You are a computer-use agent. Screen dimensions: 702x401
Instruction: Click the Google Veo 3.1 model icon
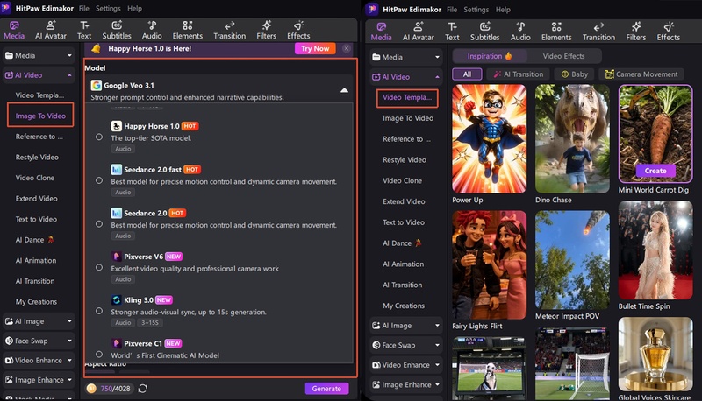(96, 85)
